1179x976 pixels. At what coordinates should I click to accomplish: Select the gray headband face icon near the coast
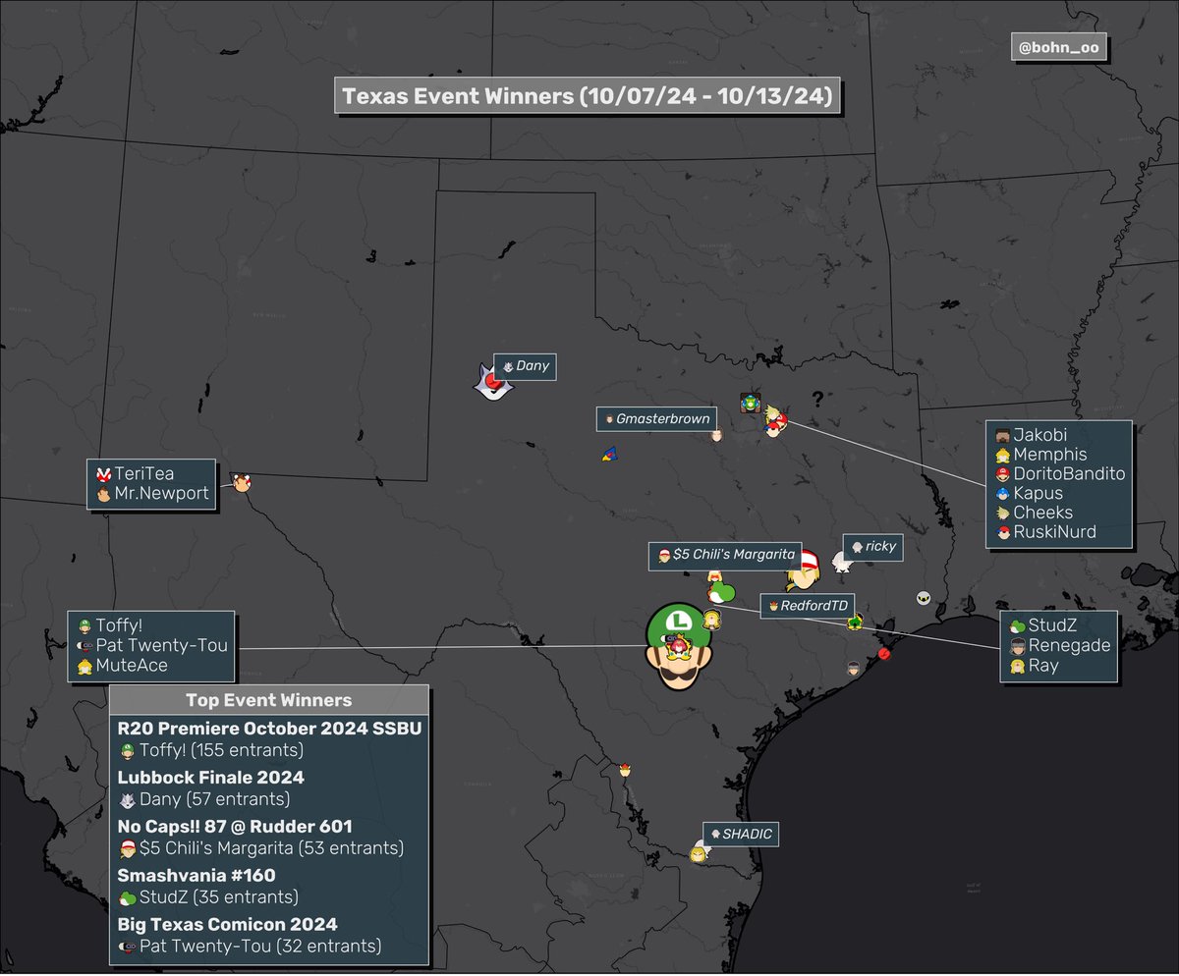tap(853, 669)
